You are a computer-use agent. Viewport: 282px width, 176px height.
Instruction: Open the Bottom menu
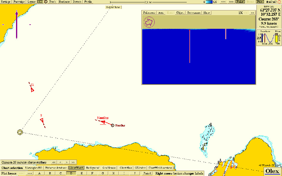[77, 2]
